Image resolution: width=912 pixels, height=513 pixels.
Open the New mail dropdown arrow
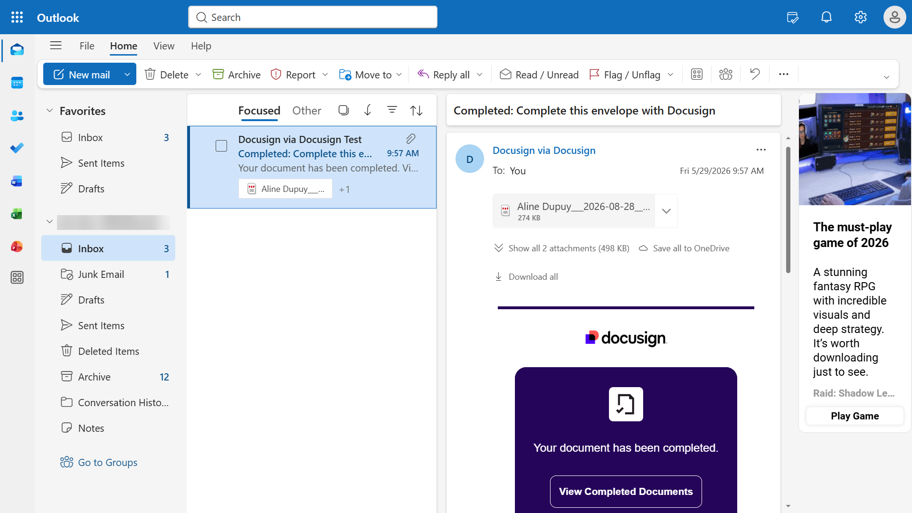pos(127,75)
